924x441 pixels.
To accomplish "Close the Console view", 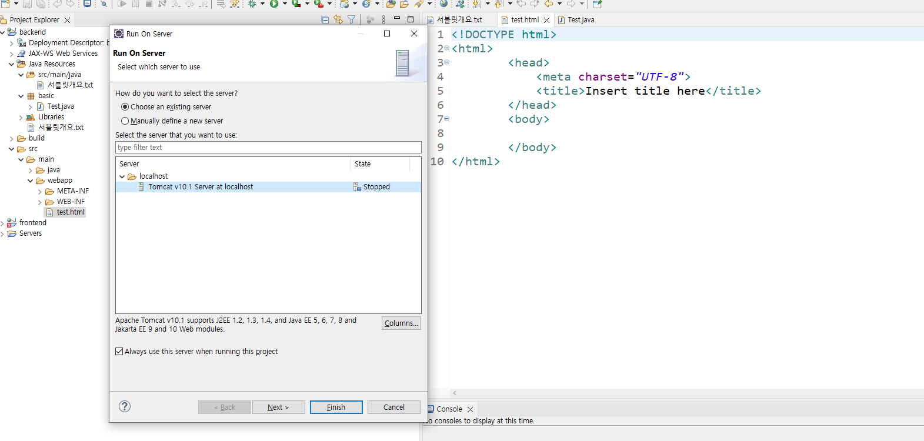I will coord(470,409).
